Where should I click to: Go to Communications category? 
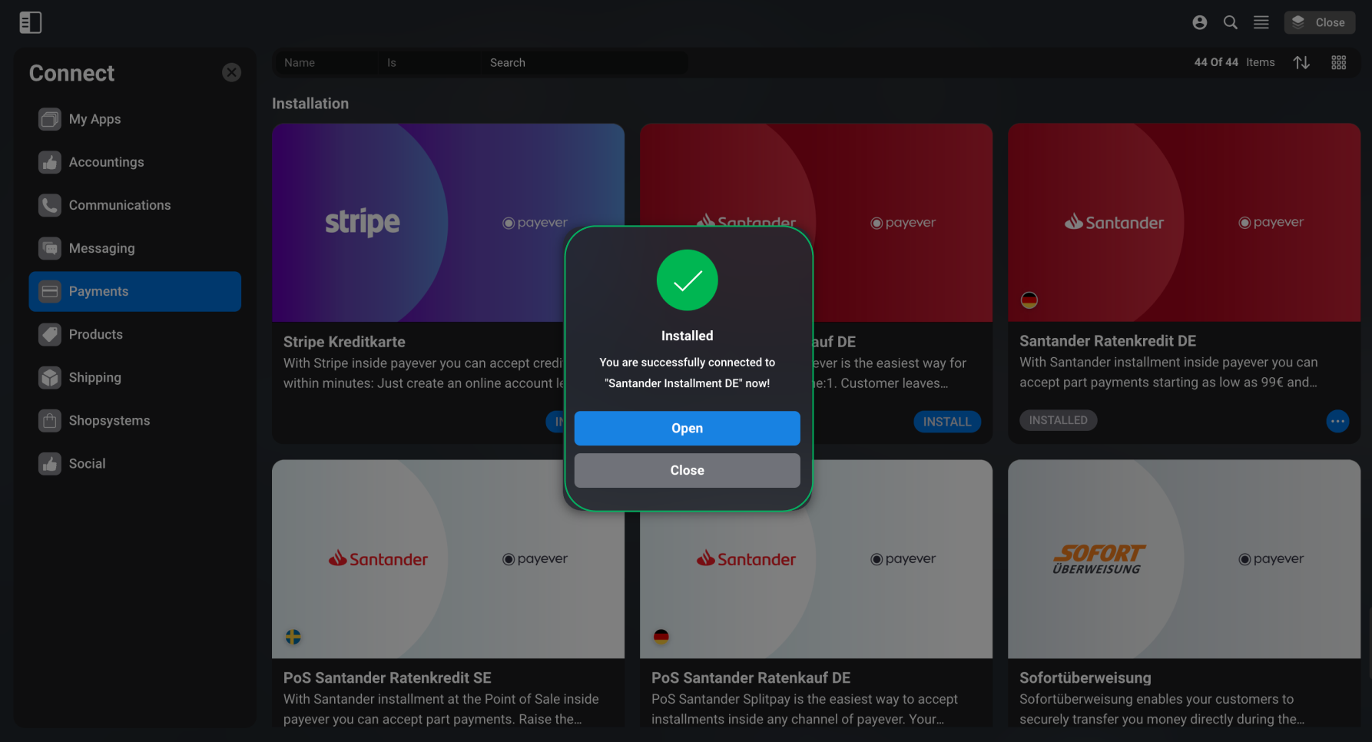tap(135, 205)
